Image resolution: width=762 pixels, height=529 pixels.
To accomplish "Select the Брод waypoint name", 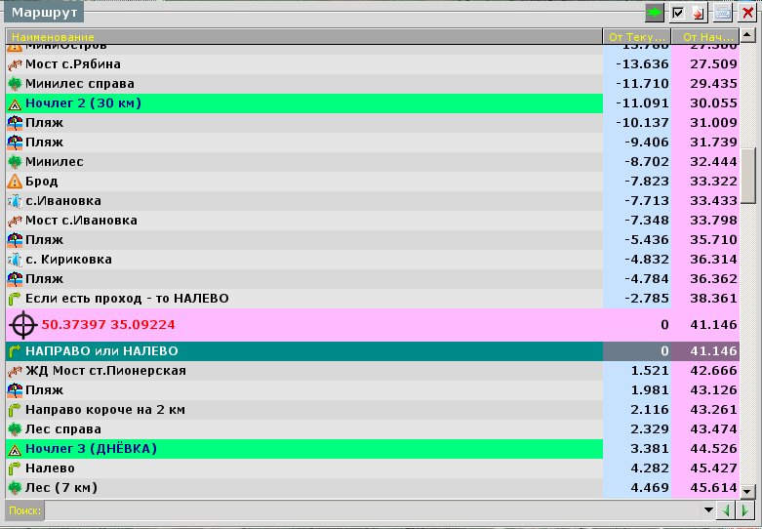I will pyautogui.click(x=41, y=182).
